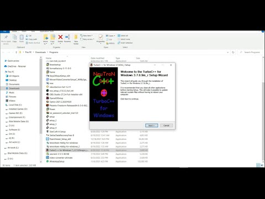Image resolution: width=265 pixels, height=199 pixels.
Task: Click History in the Open group
Action: tap(110, 43)
